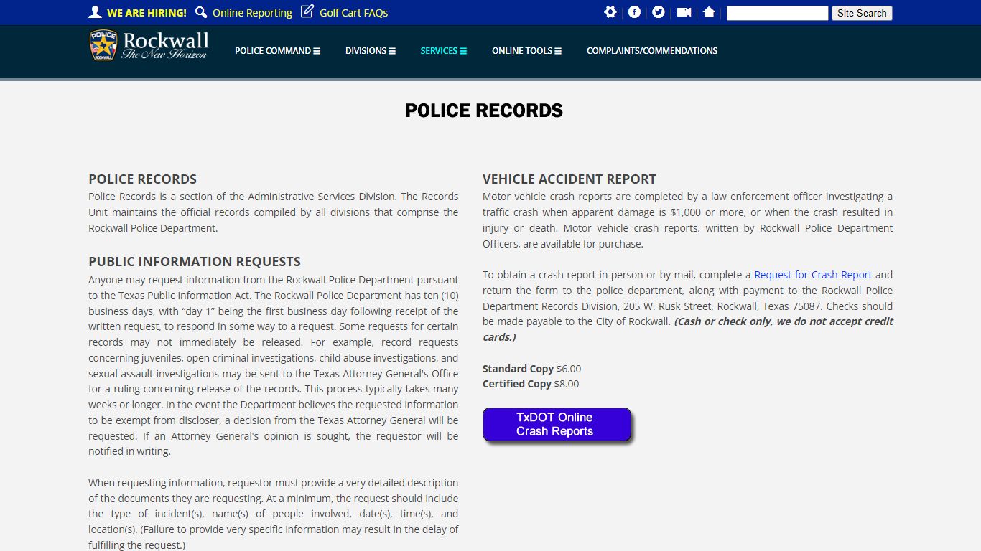Click the Certified Copy $8.00 text
The image size is (981, 551).
coord(531,384)
